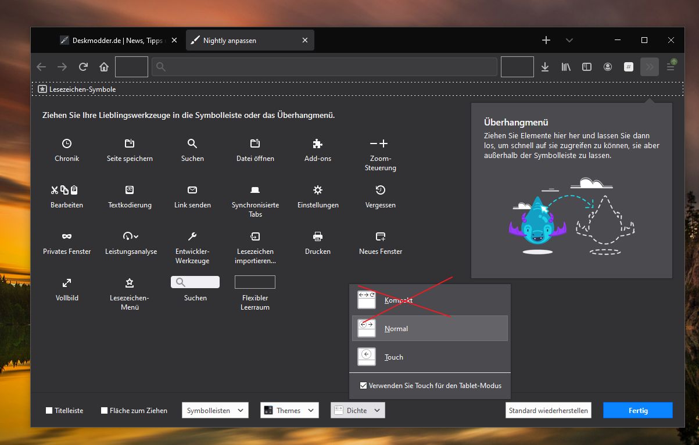The height and width of the screenshot is (445, 699).
Task: Click the Privates Fenster mask icon
Action: (67, 236)
